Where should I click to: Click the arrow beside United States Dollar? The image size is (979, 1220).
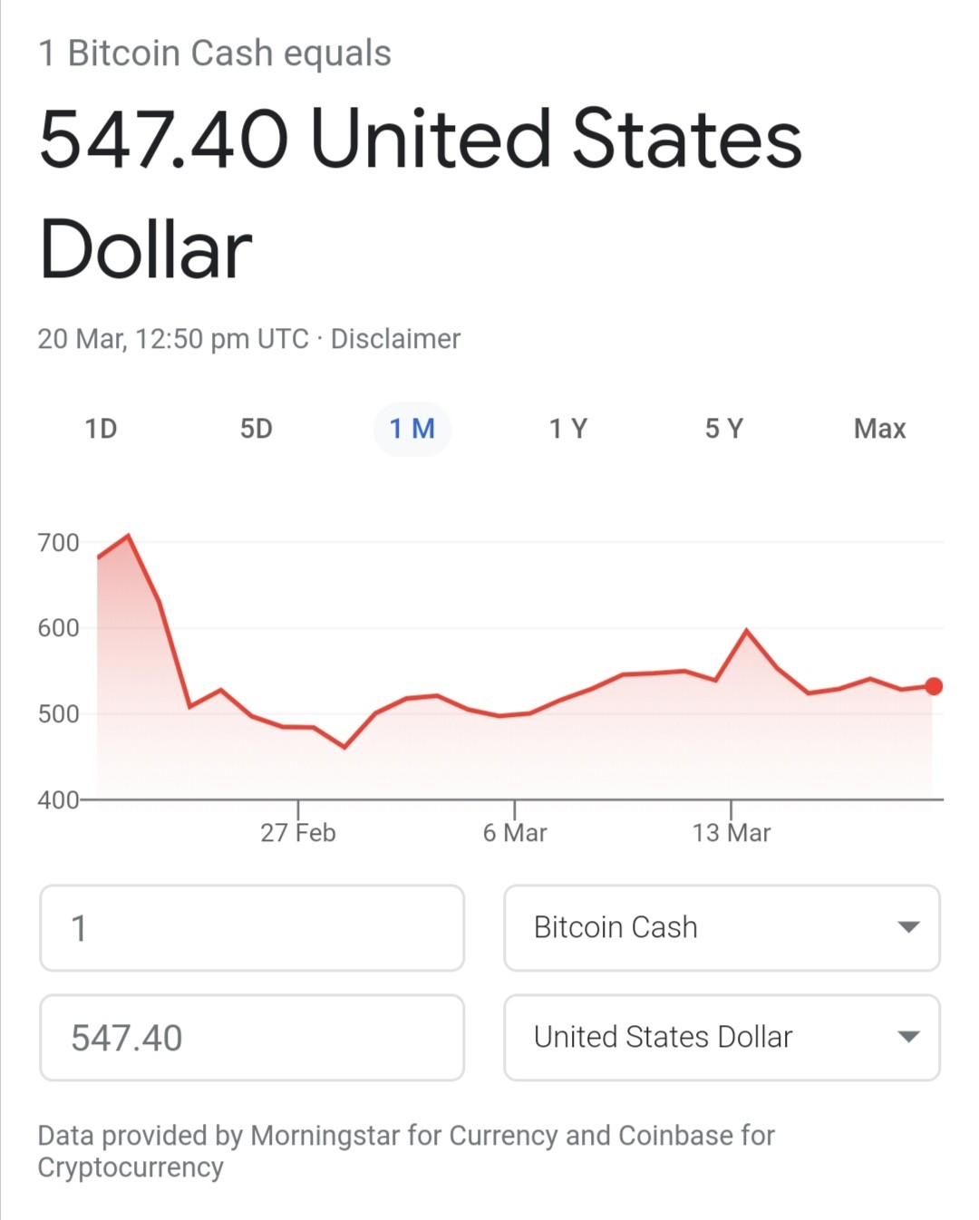click(908, 1037)
